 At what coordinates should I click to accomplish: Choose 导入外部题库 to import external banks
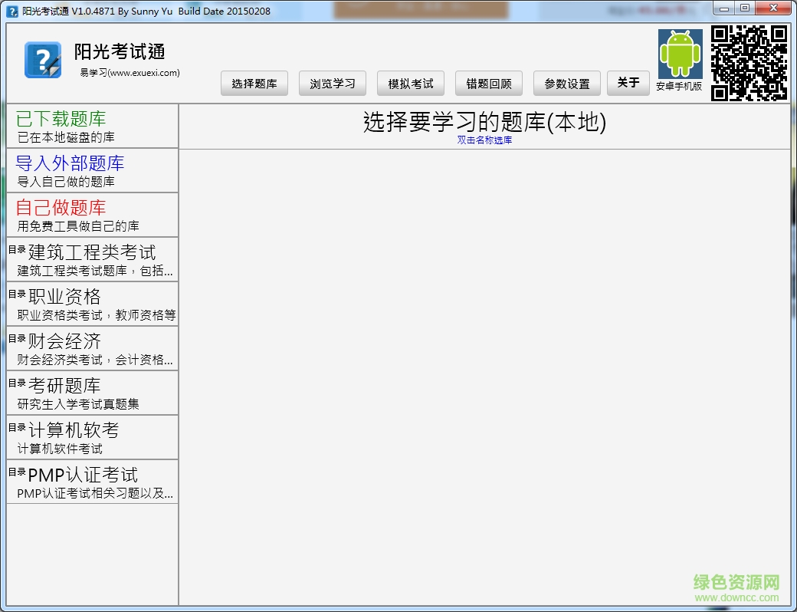[89, 170]
